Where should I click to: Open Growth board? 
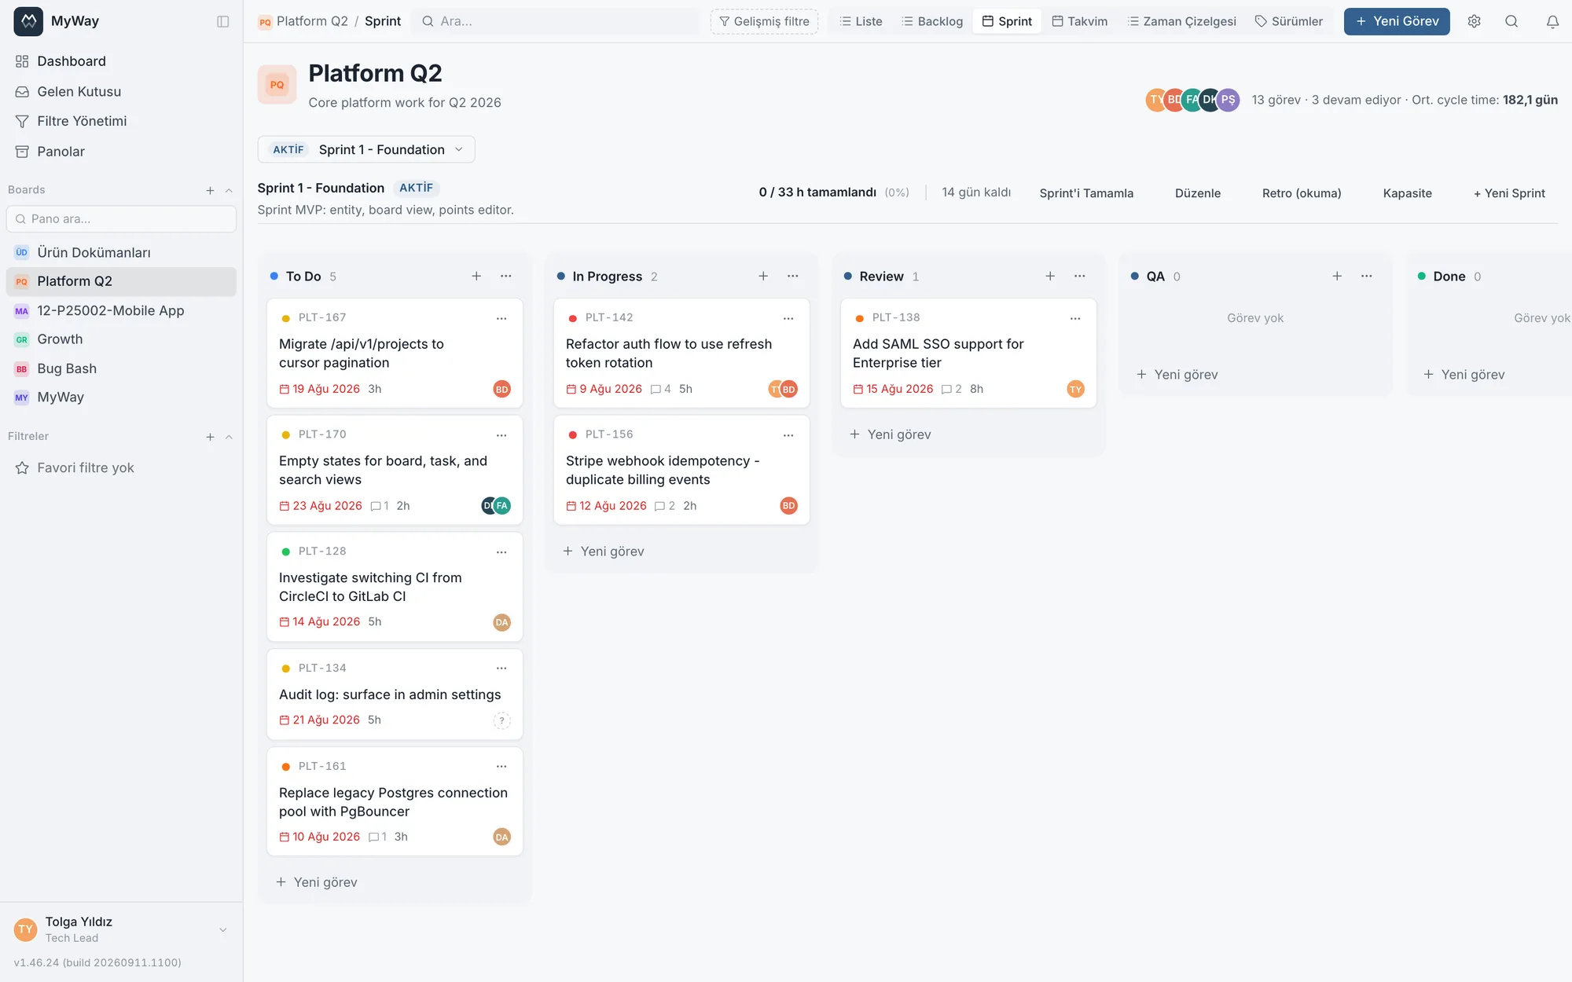[121, 339]
